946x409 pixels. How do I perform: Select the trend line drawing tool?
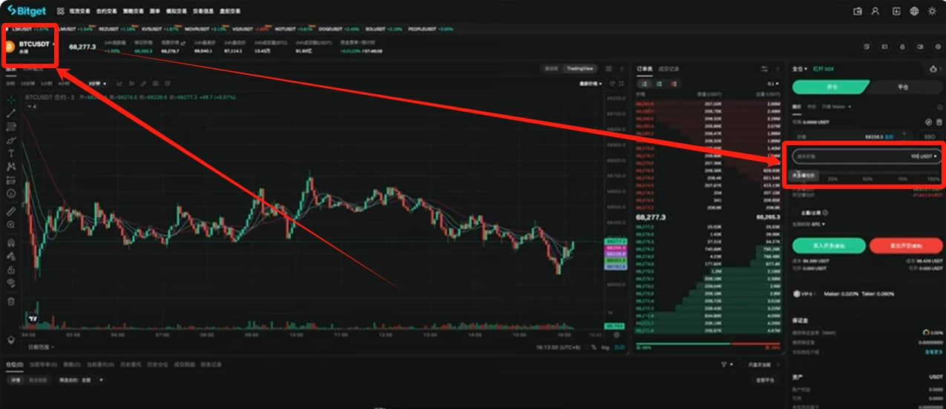click(x=11, y=113)
